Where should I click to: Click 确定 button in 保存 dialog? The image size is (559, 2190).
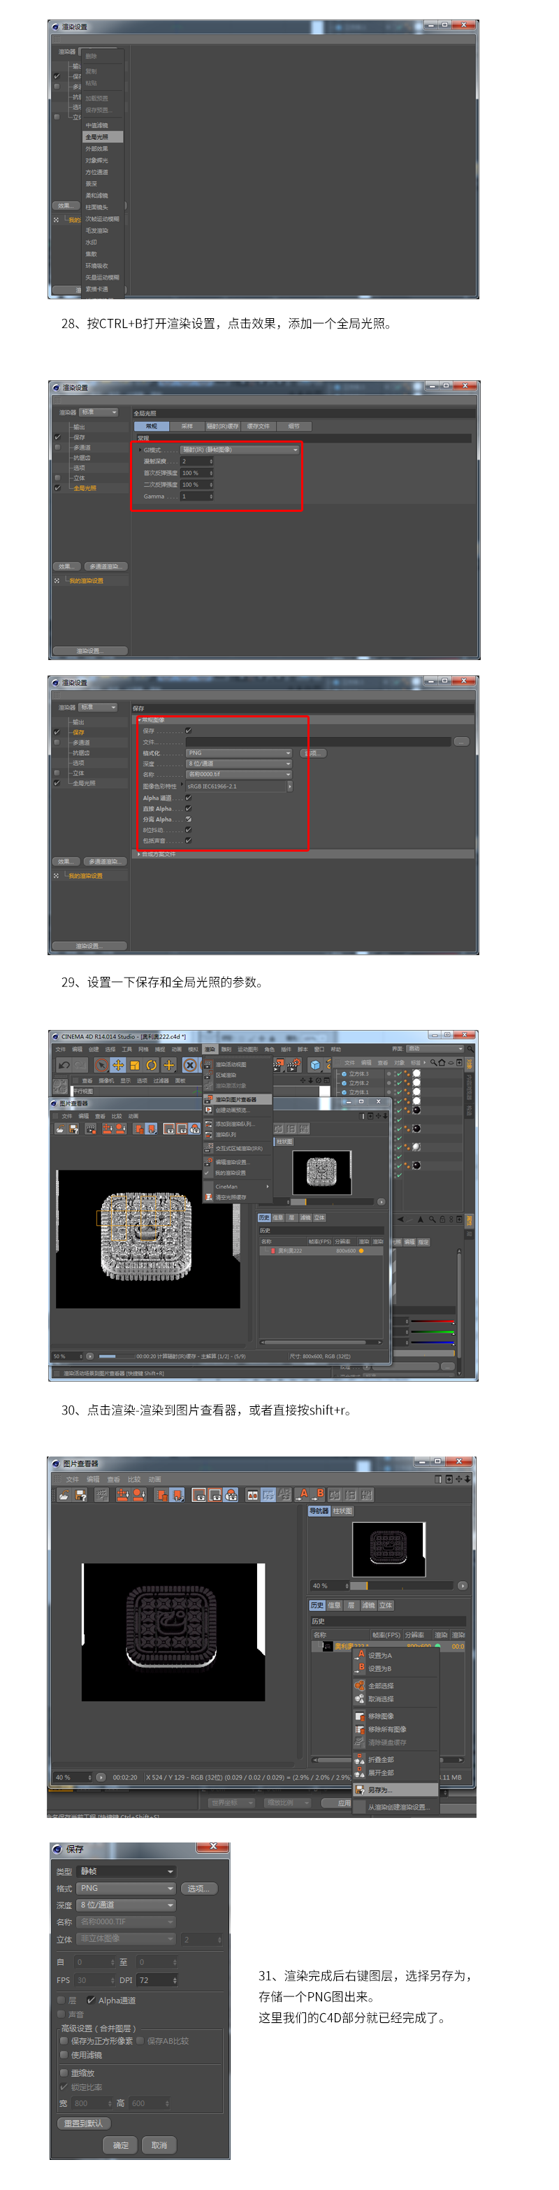pos(121,2145)
